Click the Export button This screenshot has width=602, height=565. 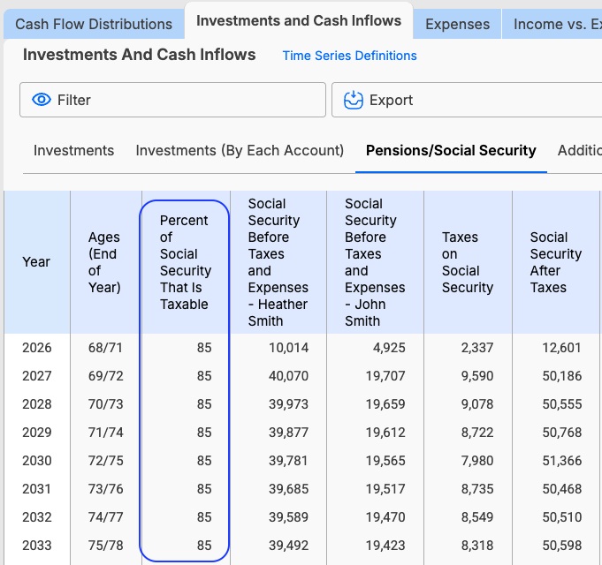(x=467, y=100)
